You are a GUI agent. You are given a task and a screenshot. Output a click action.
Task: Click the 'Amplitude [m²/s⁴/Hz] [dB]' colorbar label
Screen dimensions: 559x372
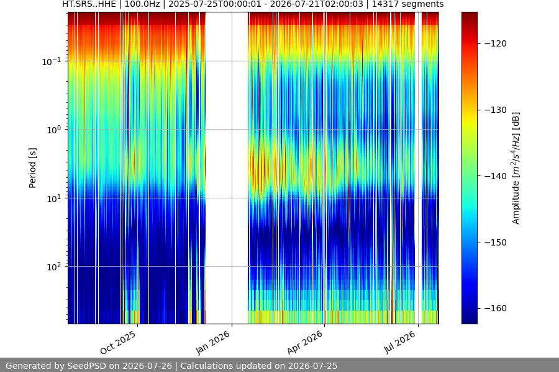(x=516, y=168)
